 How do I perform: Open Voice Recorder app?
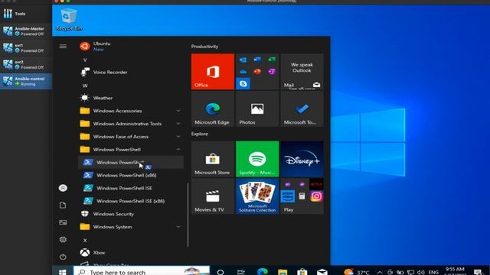131,72
